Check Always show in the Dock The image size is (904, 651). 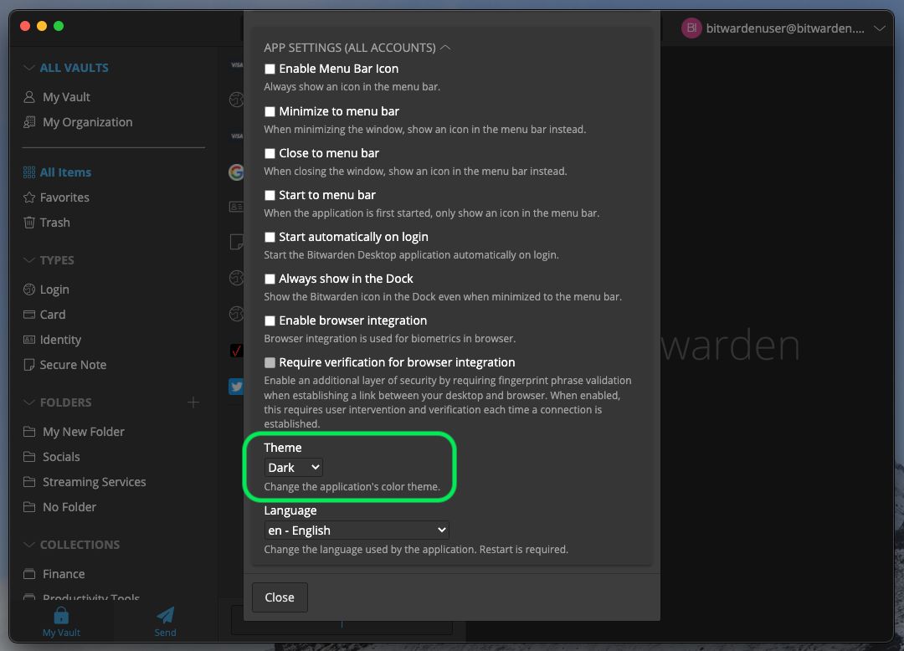[270, 279]
